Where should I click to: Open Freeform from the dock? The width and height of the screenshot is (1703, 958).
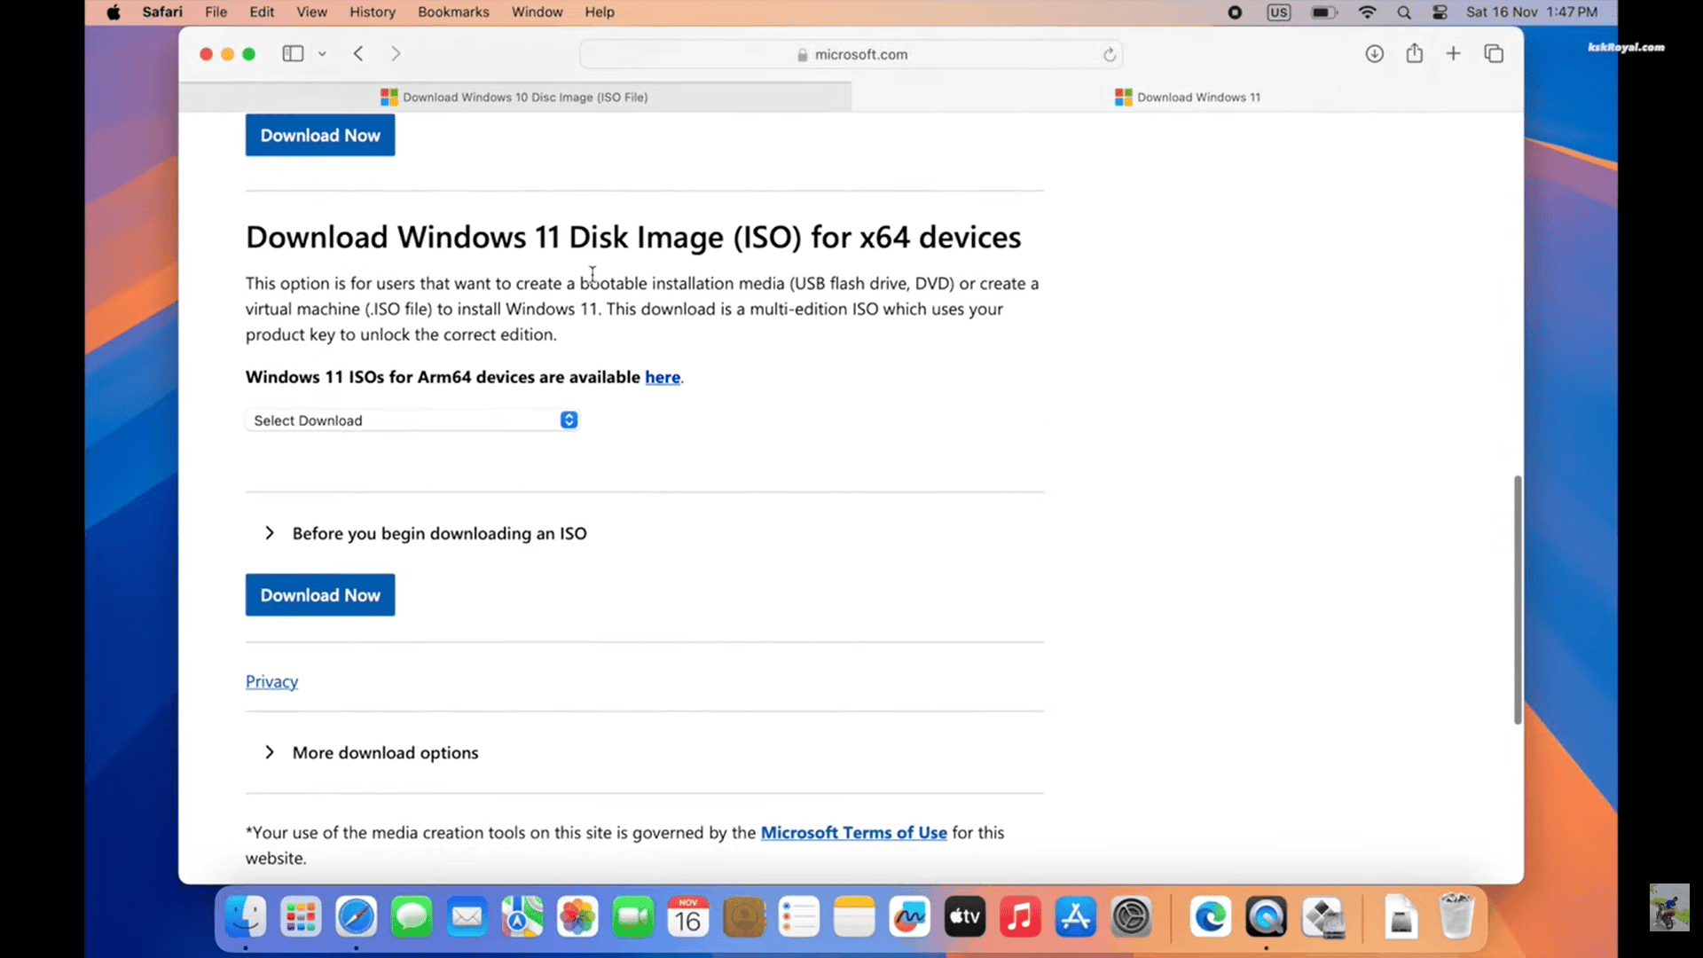910,917
